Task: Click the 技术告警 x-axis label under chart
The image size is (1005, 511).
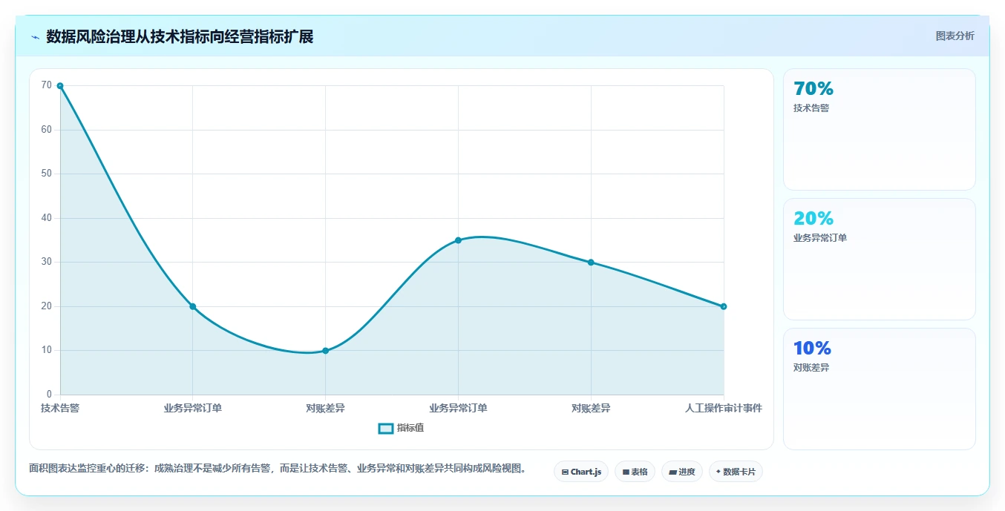Action: pyautogui.click(x=60, y=408)
